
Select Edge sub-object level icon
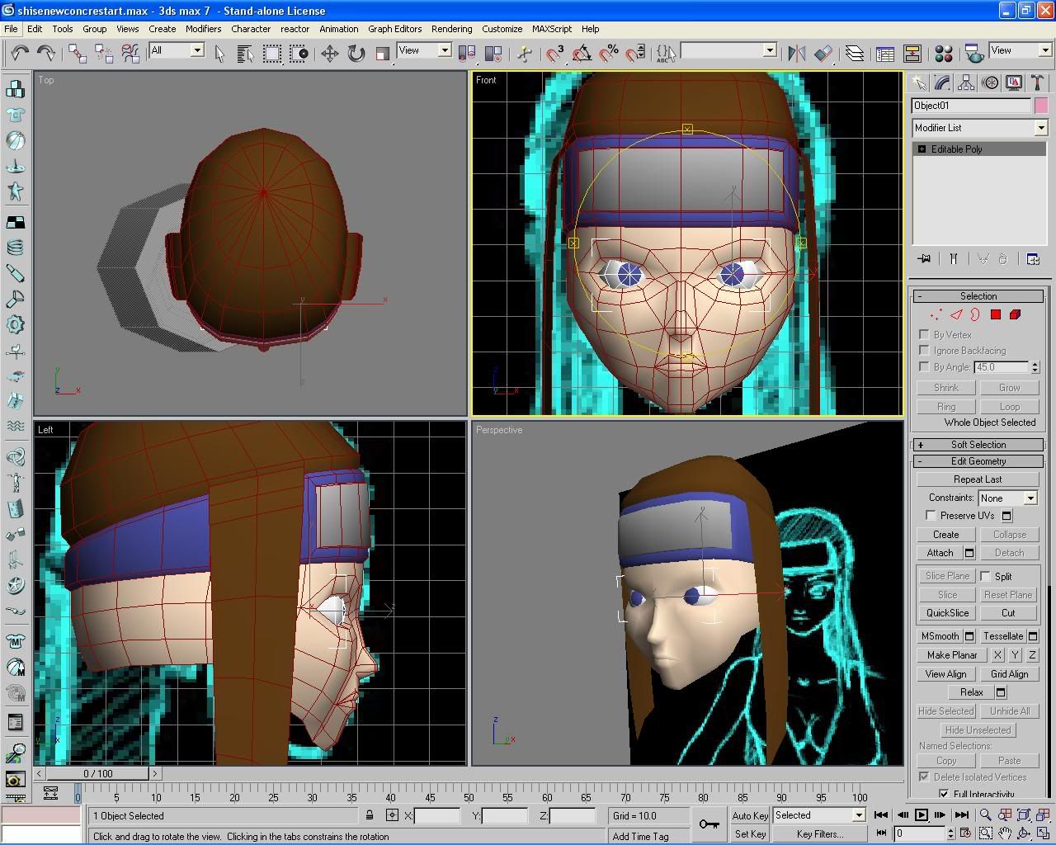pos(956,314)
